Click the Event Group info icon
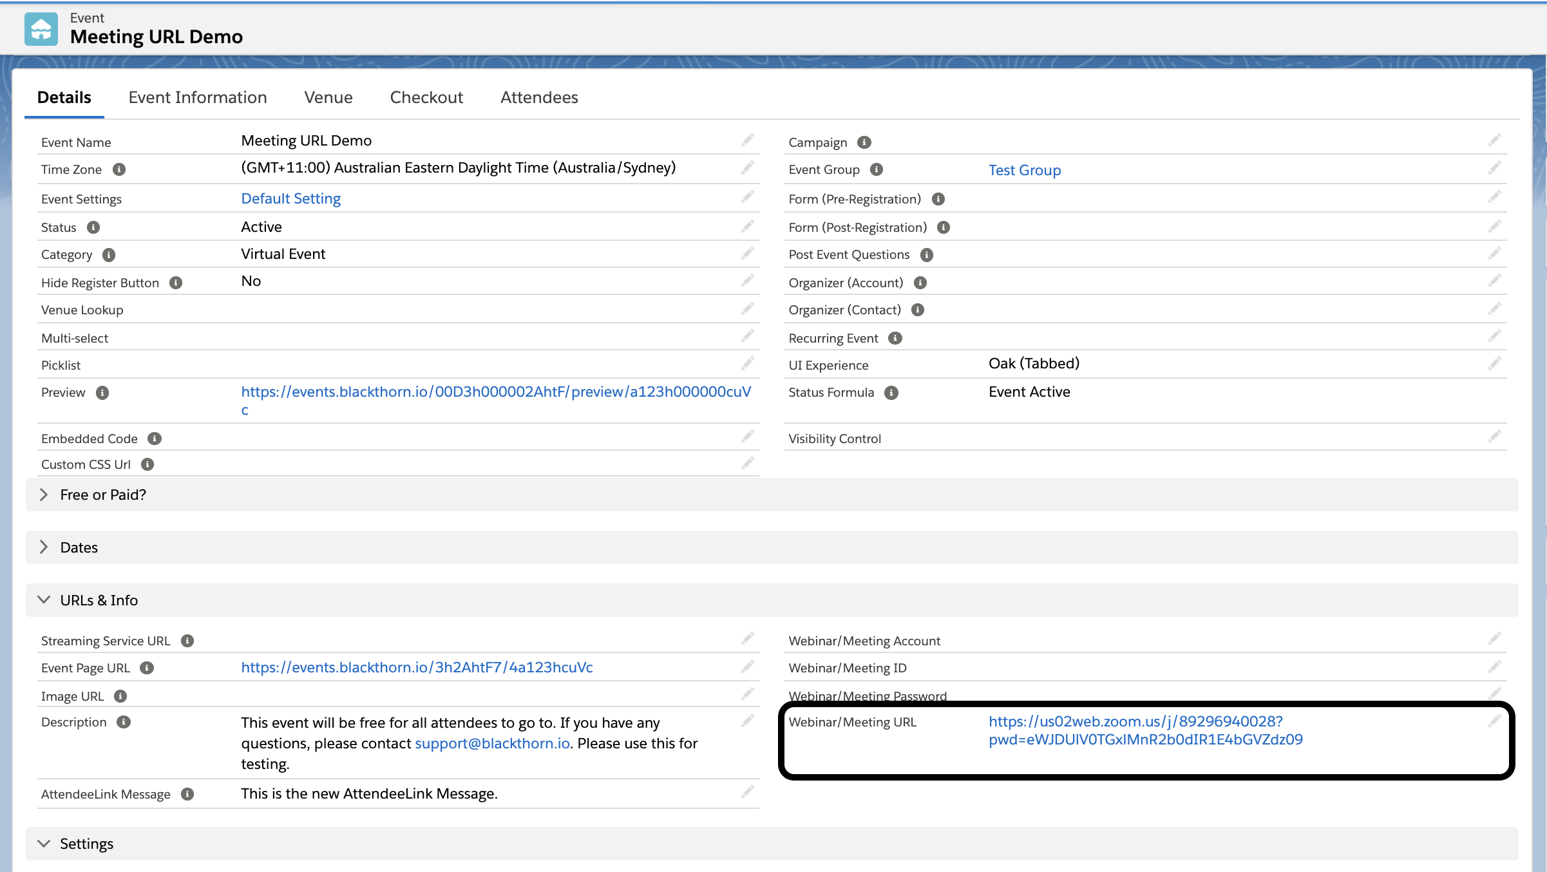 (x=877, y=169)
